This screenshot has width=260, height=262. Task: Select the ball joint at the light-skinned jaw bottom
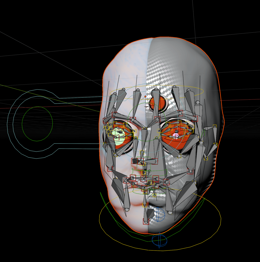click(x=127, y=210)
